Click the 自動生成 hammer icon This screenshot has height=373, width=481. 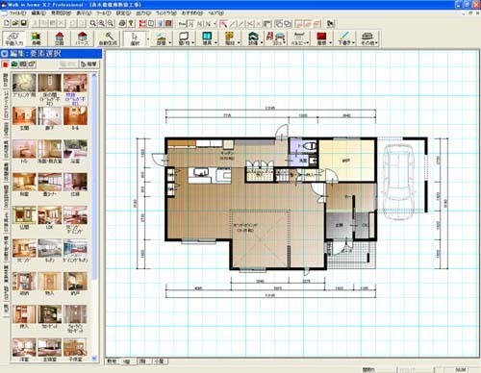pos(109,38)
